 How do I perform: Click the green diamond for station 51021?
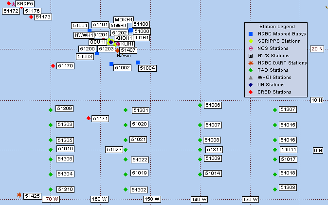coord(126,140)
